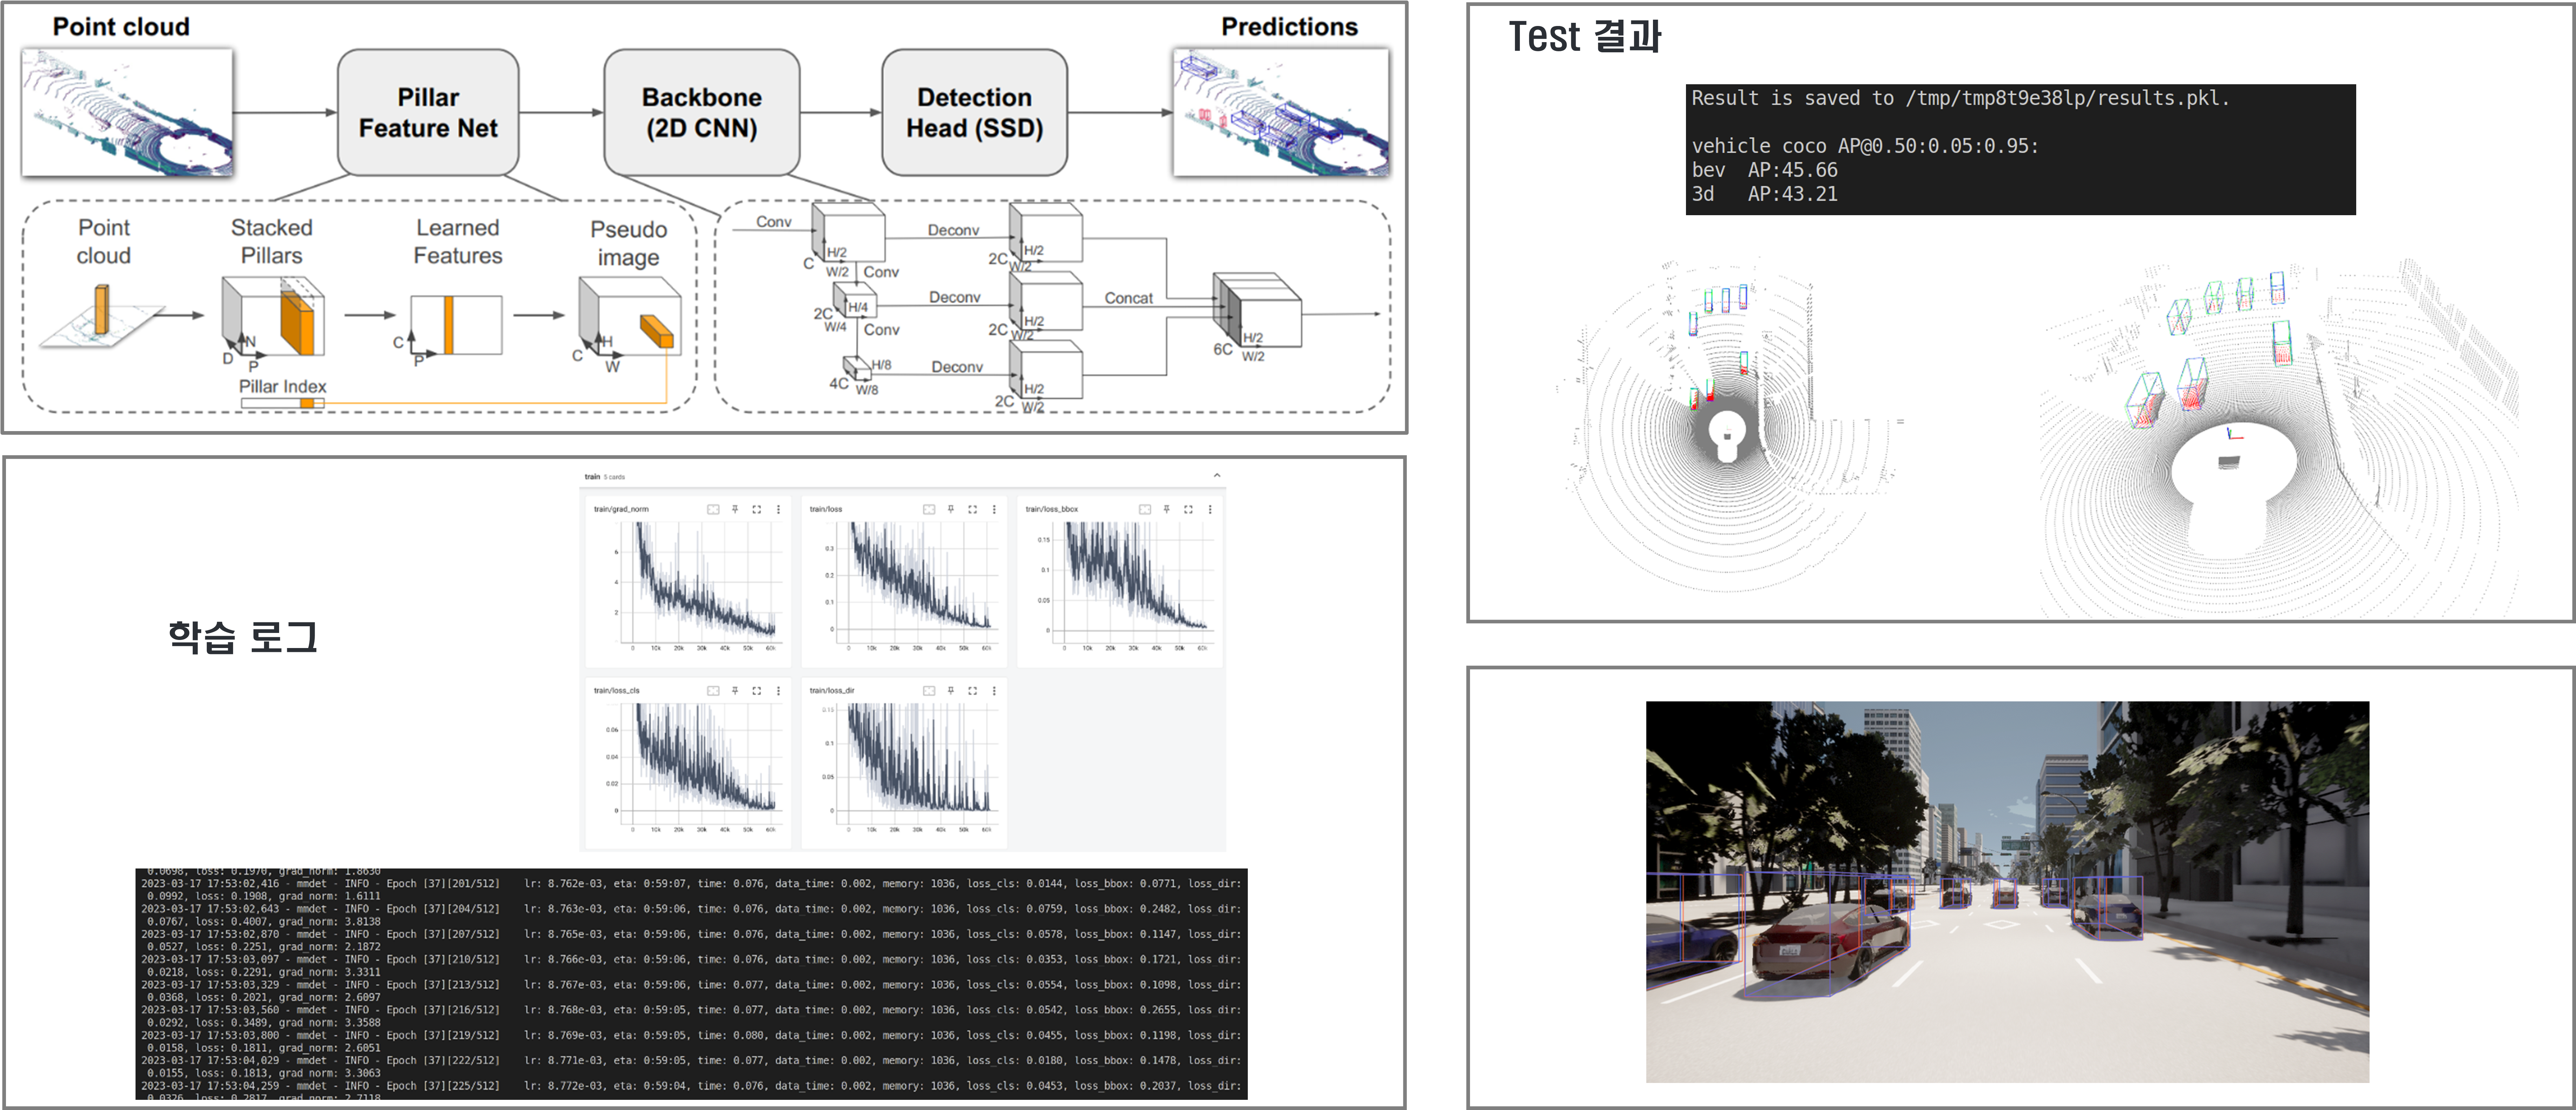Open more options for train/loss_dir card
This screenshot has width=2576, height=1110.
tap(994, 690)
